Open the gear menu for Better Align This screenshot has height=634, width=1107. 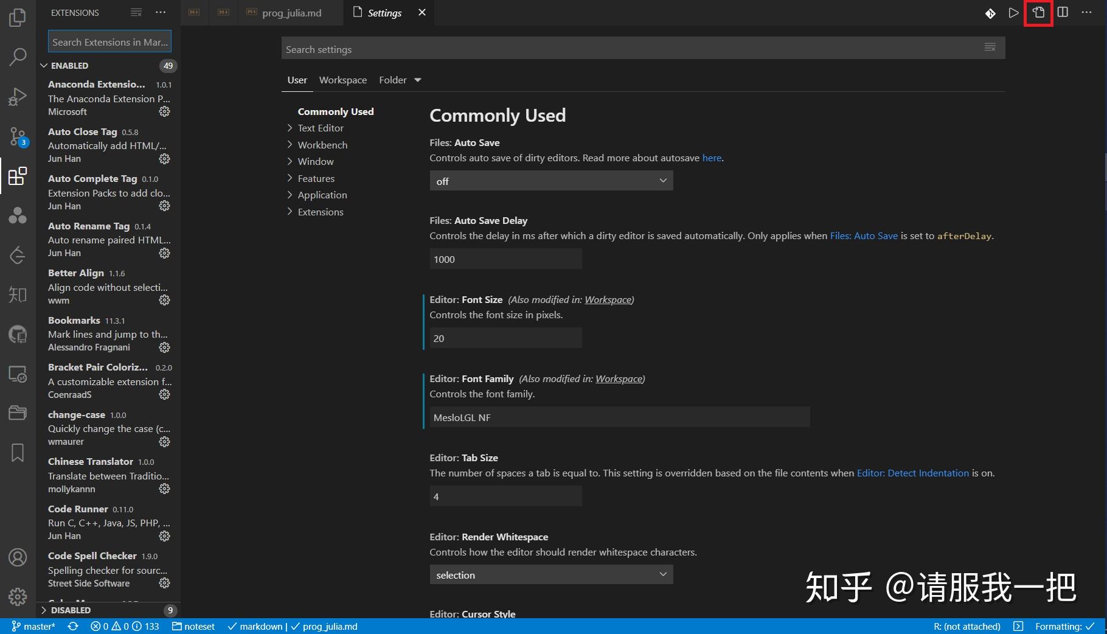[x=164, y=300]
